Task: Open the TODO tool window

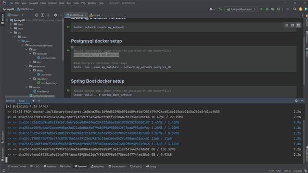Action: click(35, 166)
